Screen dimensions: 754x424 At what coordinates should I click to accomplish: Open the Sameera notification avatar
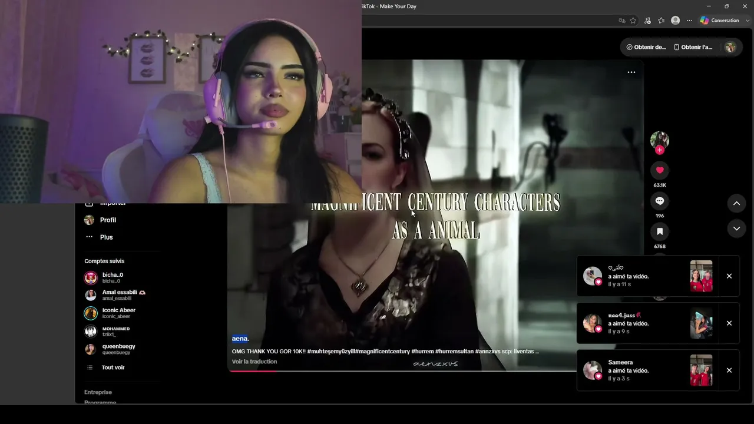click(x=592, y=370)
